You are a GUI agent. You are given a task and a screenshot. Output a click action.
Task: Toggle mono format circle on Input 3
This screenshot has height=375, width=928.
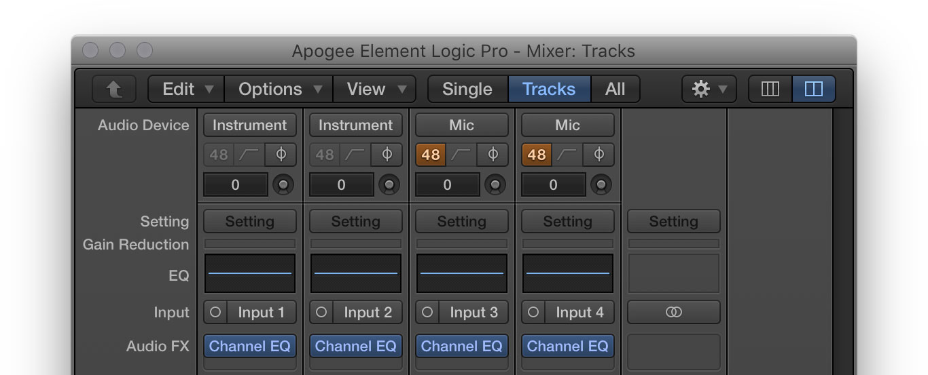coord(427,312)
